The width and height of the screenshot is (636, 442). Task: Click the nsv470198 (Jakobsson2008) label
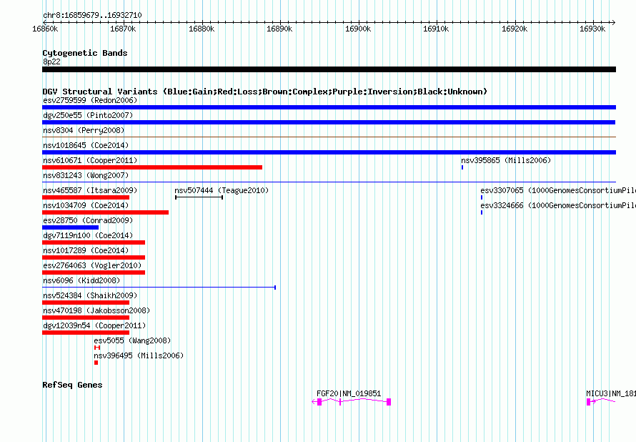coord(96,310)
